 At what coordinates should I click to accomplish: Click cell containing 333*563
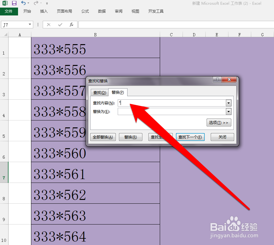click(96, 214)
